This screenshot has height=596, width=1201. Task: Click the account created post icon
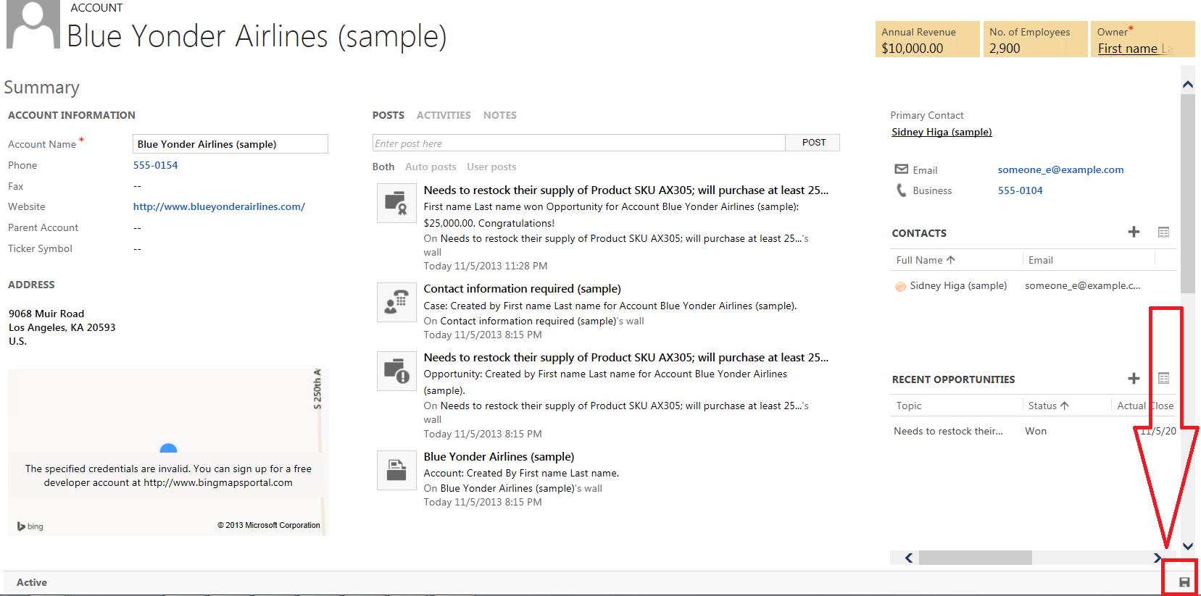click(396, 470)
